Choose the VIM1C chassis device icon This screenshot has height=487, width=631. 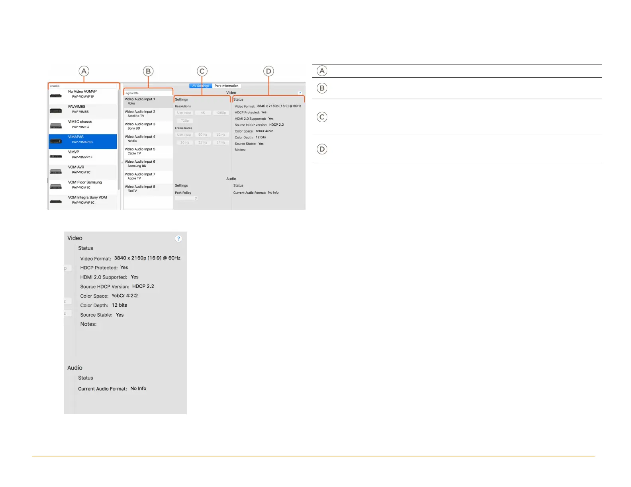point(55,126)
